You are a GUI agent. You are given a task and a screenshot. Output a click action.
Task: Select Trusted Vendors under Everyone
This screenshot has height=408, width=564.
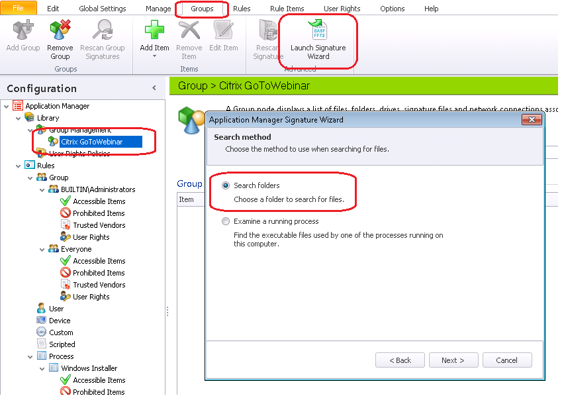[x=99, y=285]
